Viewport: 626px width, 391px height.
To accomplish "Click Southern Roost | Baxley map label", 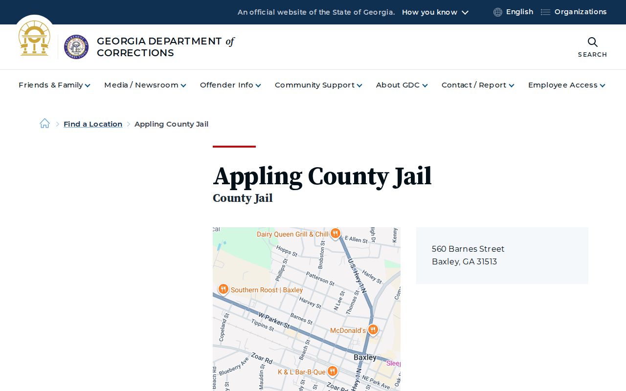I will tap(267, 290).
